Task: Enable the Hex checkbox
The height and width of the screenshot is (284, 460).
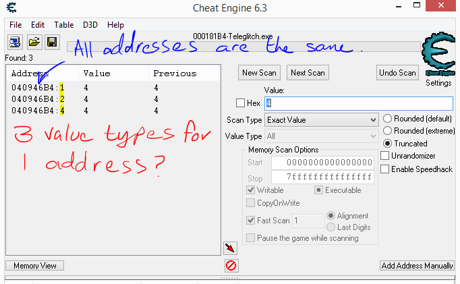Action: (241, 103)
